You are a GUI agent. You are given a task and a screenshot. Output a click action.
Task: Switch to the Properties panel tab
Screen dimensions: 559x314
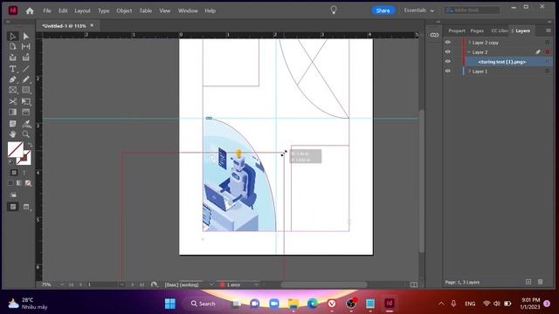coord(457,31)
